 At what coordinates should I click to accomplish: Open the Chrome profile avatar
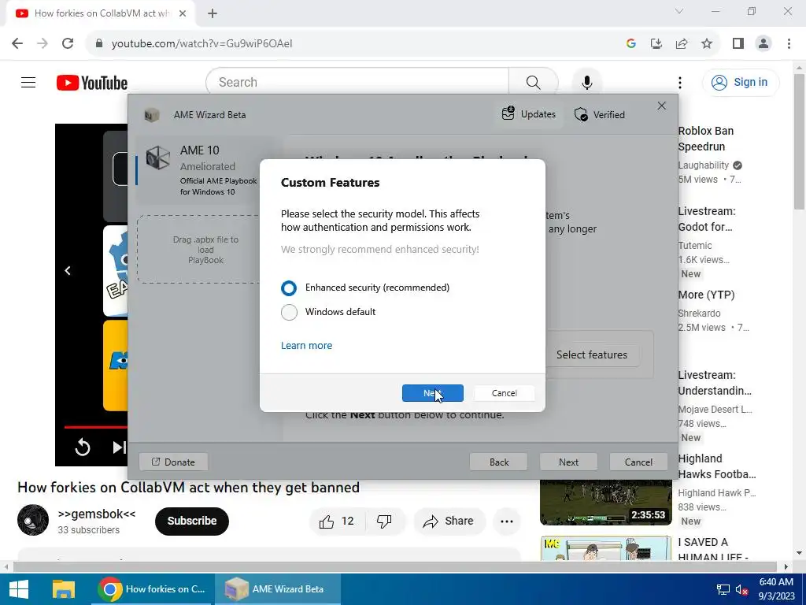(x=763, y=43)
